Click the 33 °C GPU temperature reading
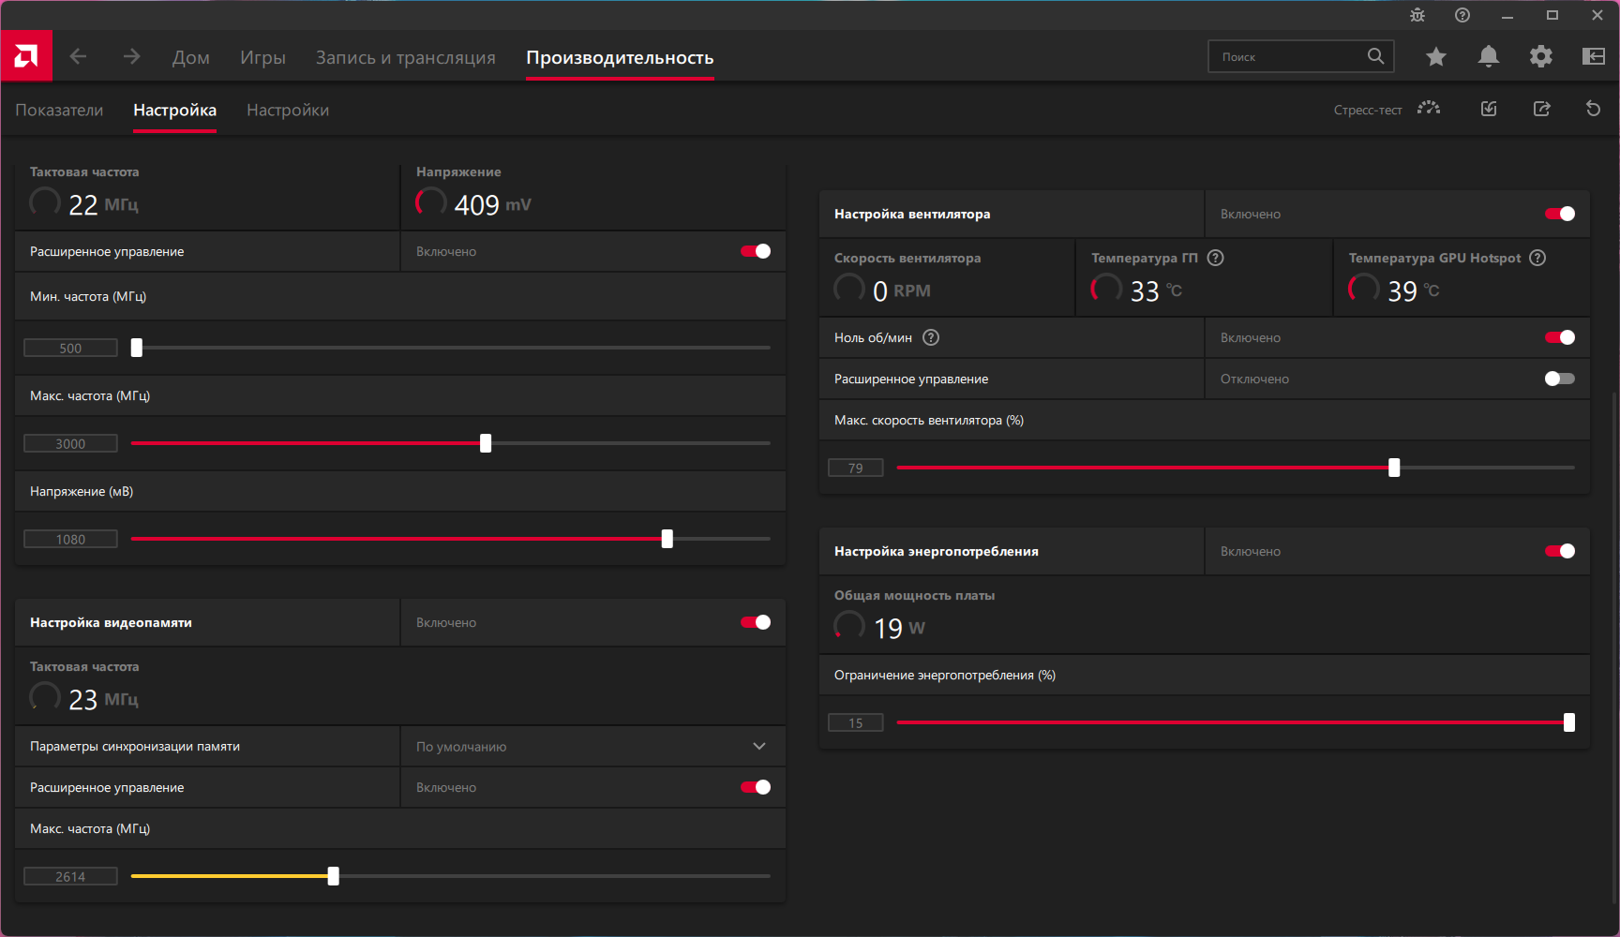The image size is (1620, 937). coord(1156,291)
